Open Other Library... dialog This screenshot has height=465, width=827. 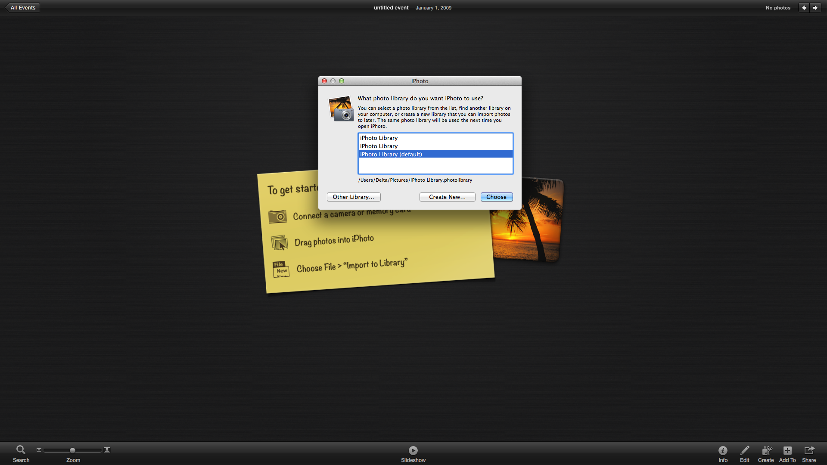353,197
